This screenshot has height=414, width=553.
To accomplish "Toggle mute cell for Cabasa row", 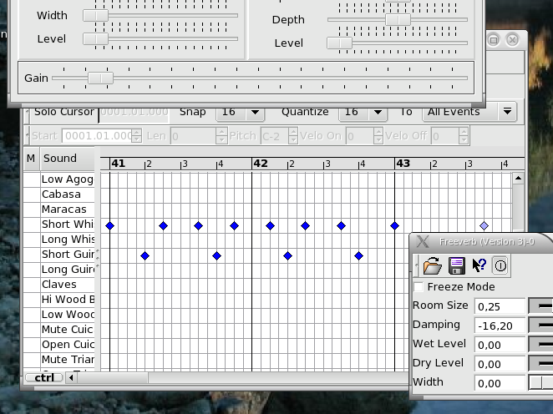I will click(x=32, y=194).
